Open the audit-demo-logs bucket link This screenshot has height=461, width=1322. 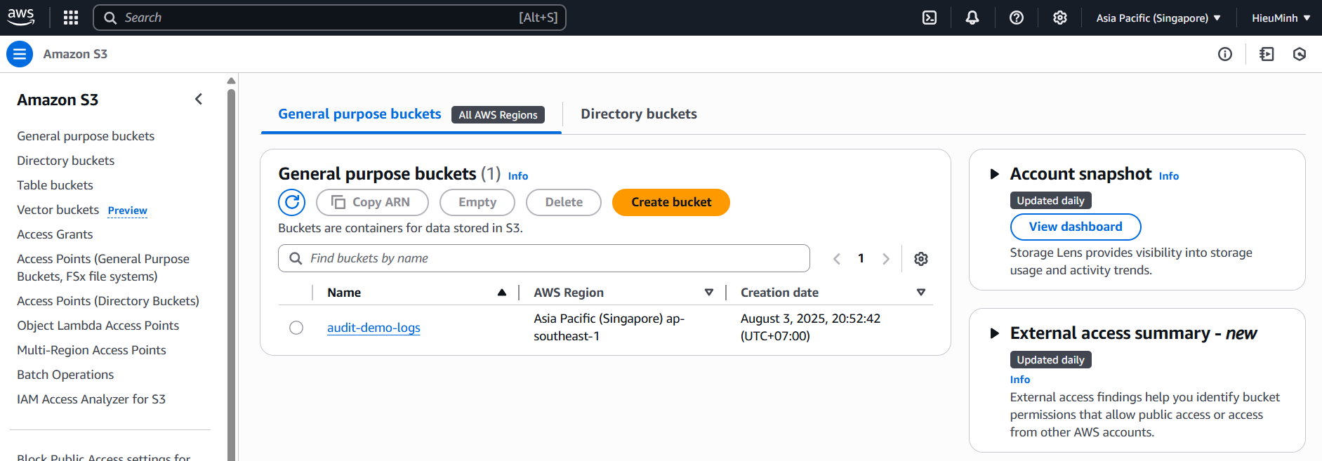coord(374,328)
